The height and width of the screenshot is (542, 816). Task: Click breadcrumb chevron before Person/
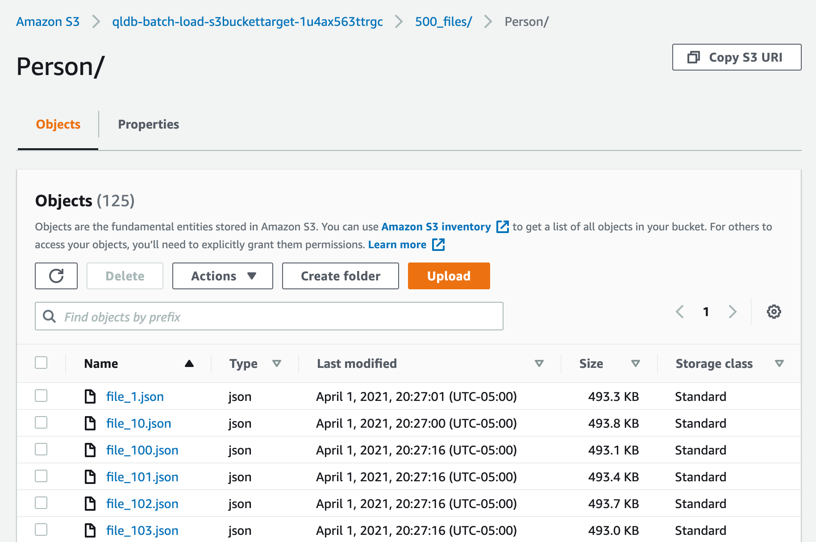(488, 21)
